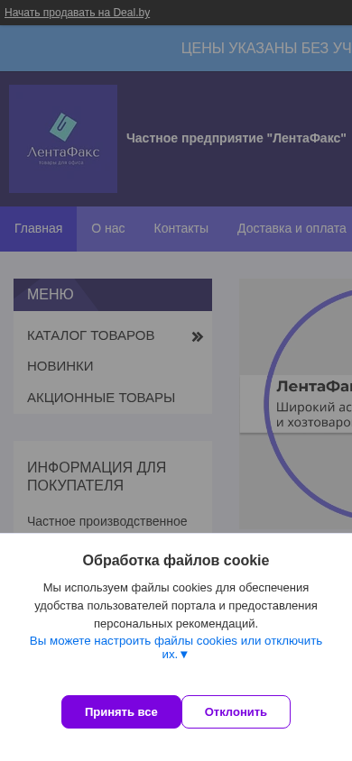Click Принять все cookies button
The image size is (352, 761).
click(x=121, y=712)
